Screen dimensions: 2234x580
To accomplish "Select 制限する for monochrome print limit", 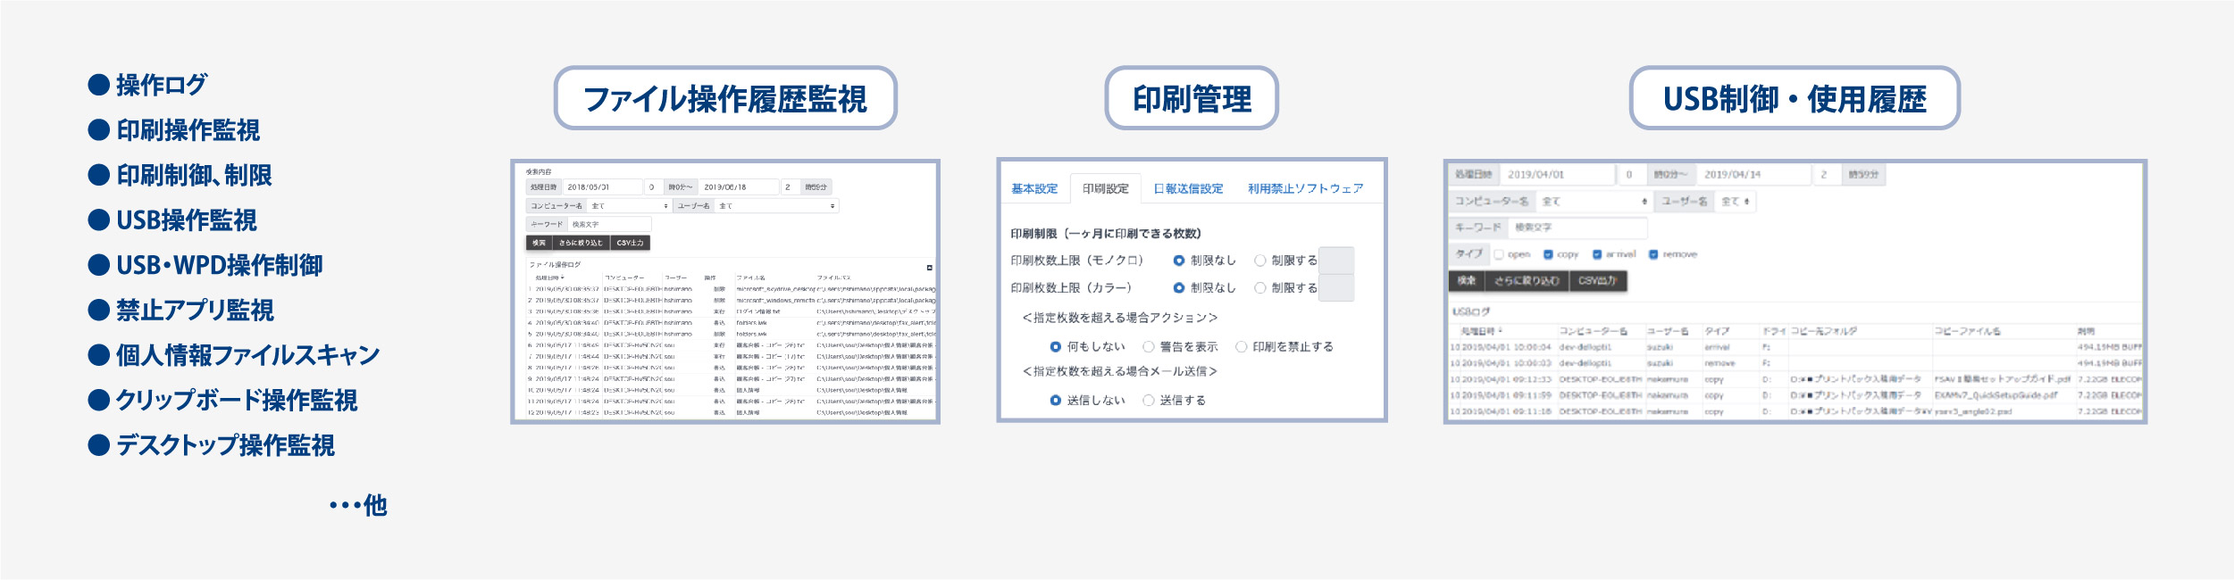I will click(1260, 261).
